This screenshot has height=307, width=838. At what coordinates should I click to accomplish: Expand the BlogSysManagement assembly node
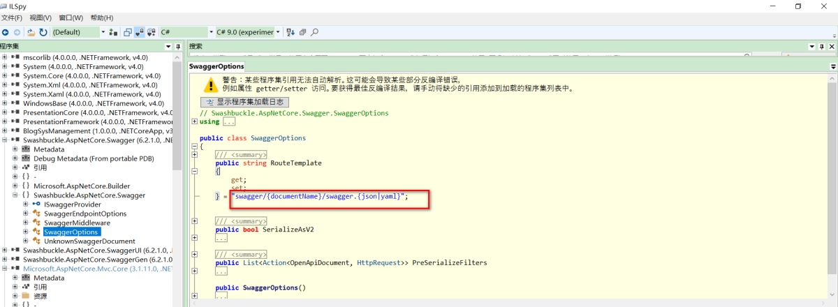tap(5, 130)
